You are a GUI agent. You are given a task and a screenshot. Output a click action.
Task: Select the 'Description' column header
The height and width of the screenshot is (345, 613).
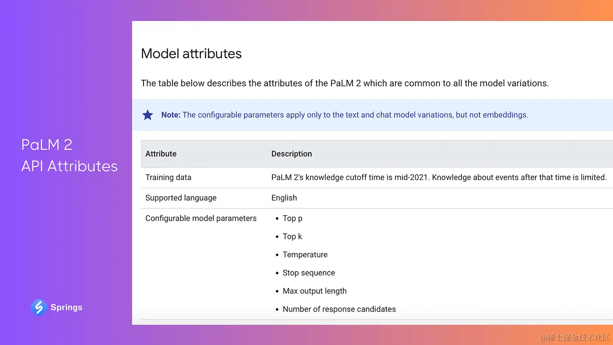click(292, 154)
